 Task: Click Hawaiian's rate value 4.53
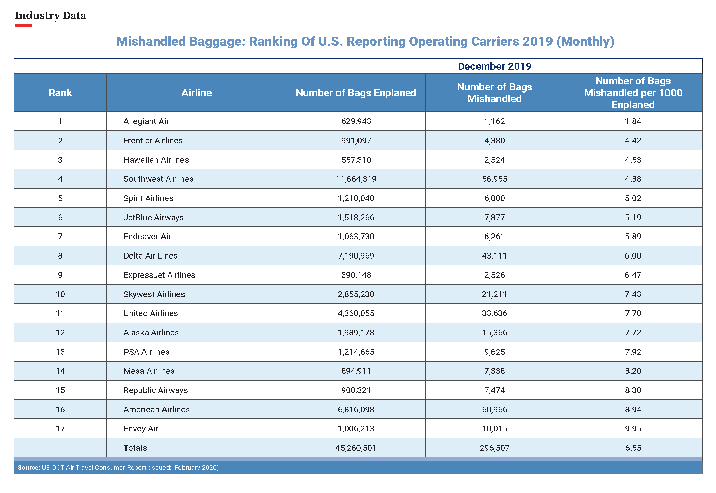633,160
